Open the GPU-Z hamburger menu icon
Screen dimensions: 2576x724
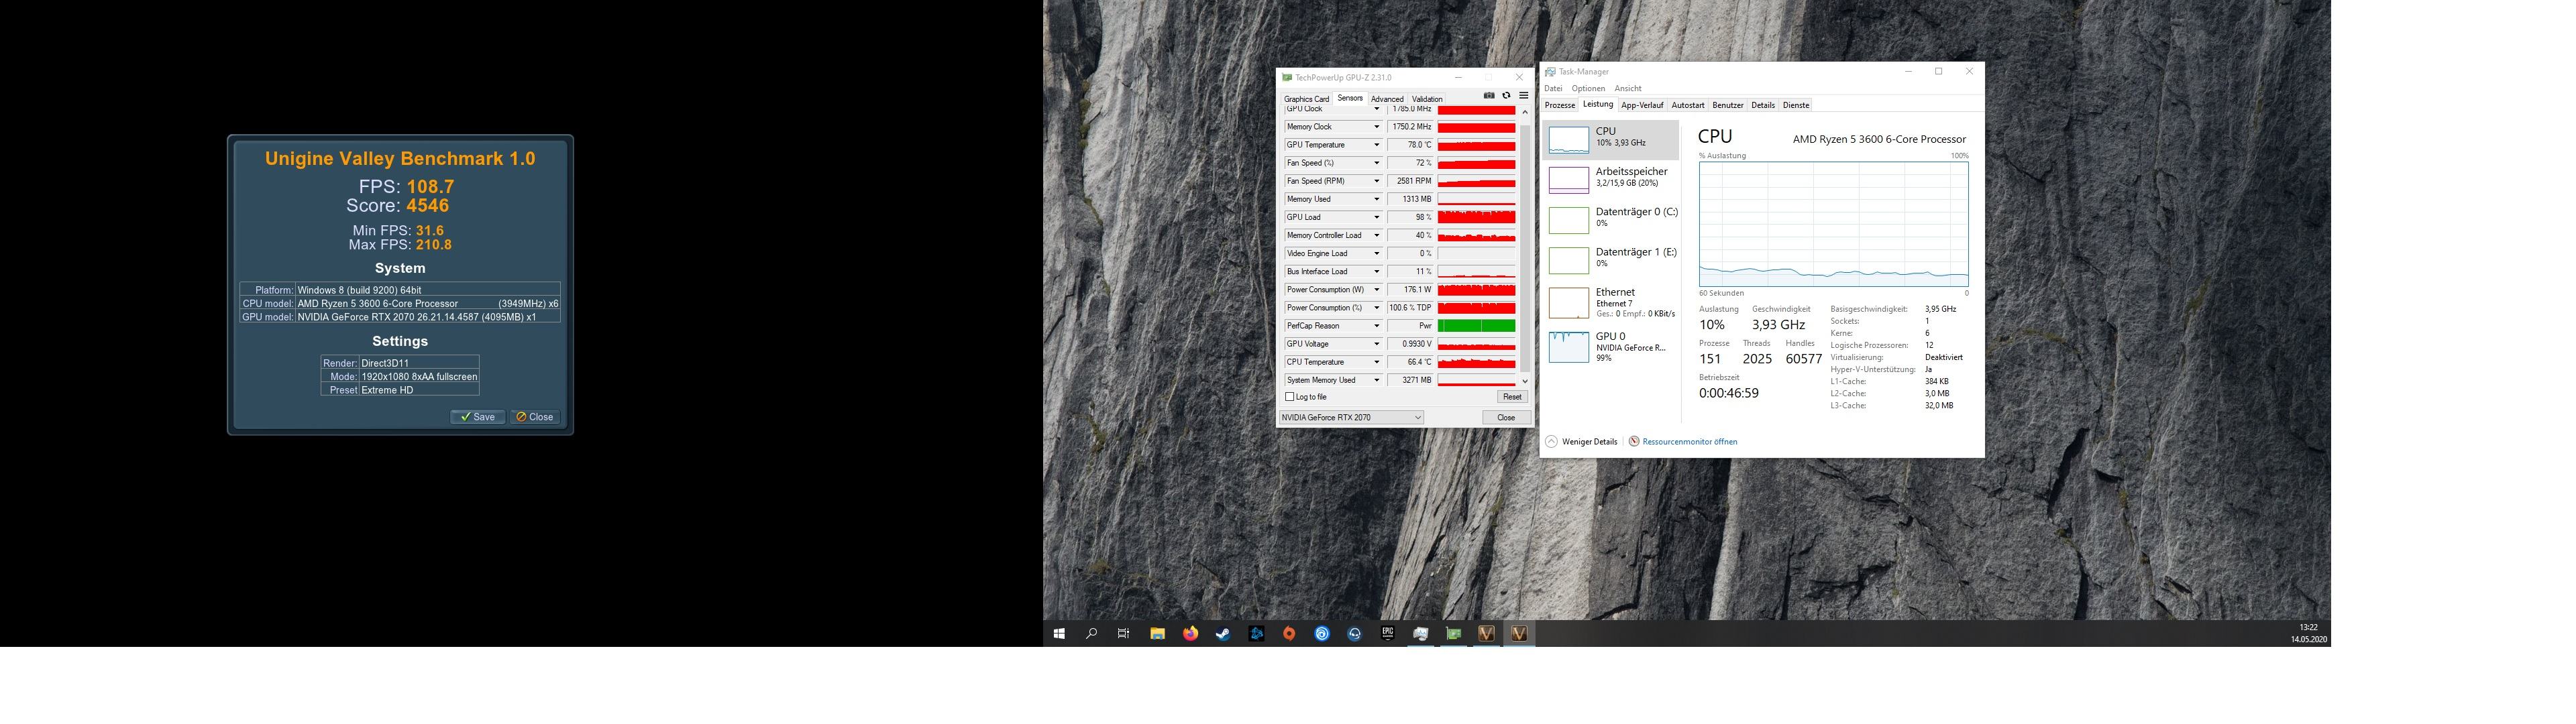(x=1523, y=96)
